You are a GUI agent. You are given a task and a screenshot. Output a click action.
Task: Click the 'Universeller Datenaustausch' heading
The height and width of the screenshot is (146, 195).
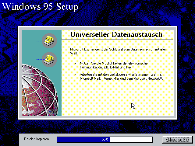tap(116, 34)
